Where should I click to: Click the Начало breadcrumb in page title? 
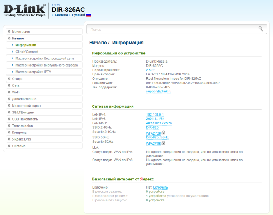click(98, 43)
